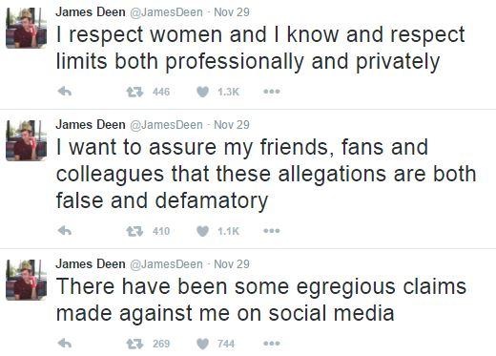
Task: Open more options on the 'egregious claims' tweet
Action: [272, 344]
